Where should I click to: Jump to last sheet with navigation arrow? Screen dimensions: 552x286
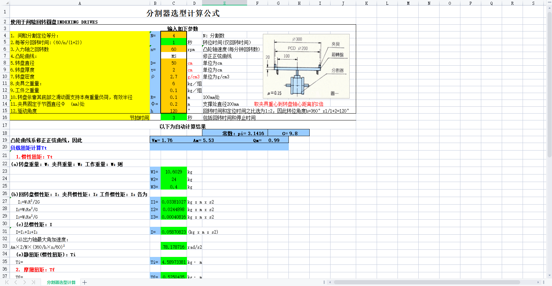click(33, 282)
